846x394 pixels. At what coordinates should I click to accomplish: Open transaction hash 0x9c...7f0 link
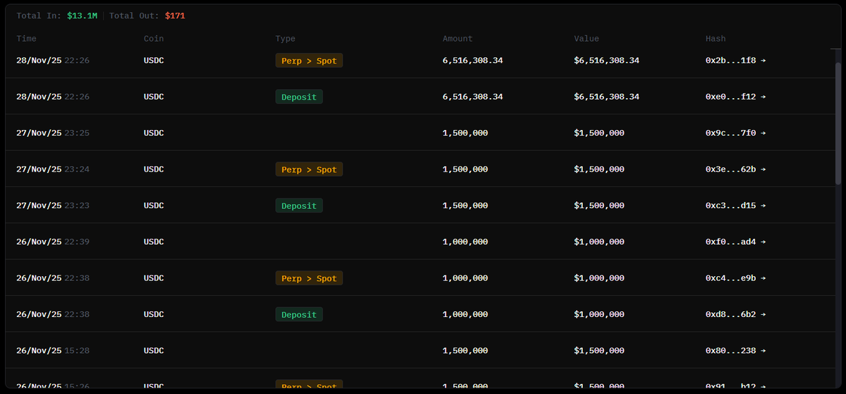coord(735,133)
